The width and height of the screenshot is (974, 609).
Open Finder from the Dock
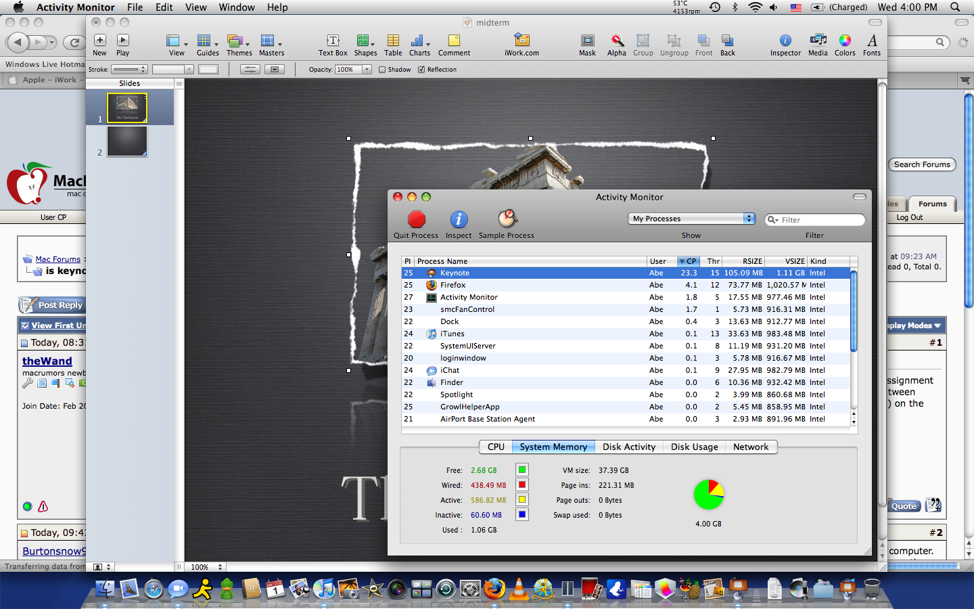click(105, 589)
